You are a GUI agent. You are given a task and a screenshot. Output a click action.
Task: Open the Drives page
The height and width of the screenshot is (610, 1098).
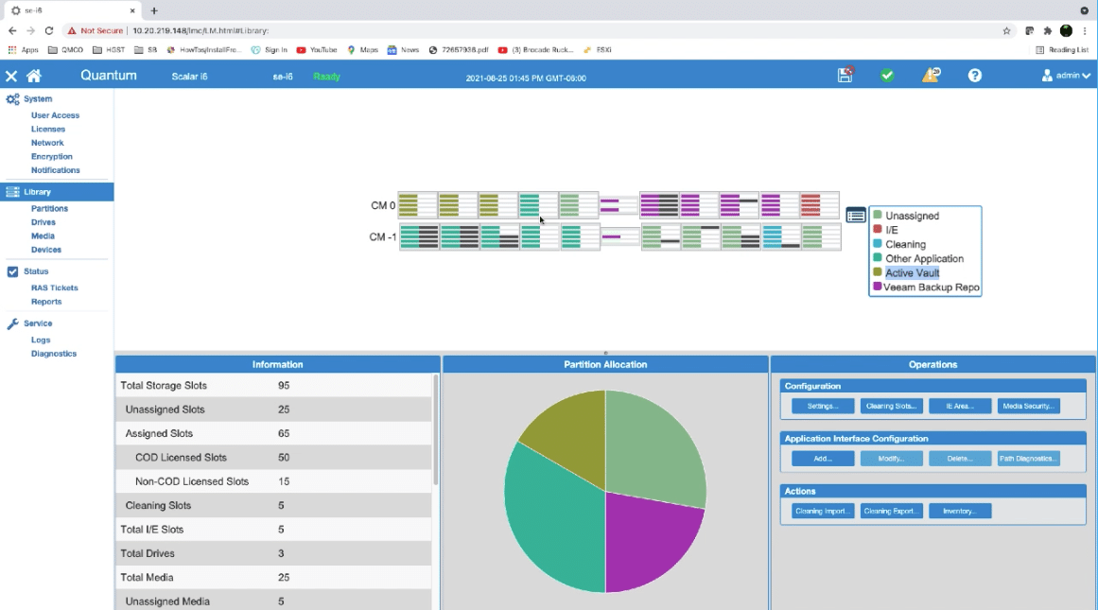point(43,222)
